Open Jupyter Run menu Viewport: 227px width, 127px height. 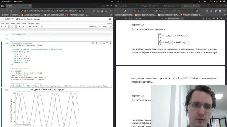pyautogui.click(x=18, y=23)
